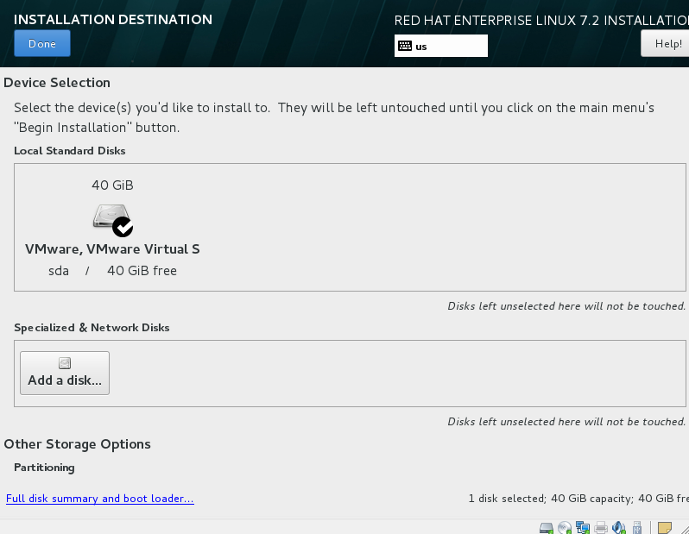Click the yellow sticky note message icon
The image size is (689, 534).
click(665, 527)
